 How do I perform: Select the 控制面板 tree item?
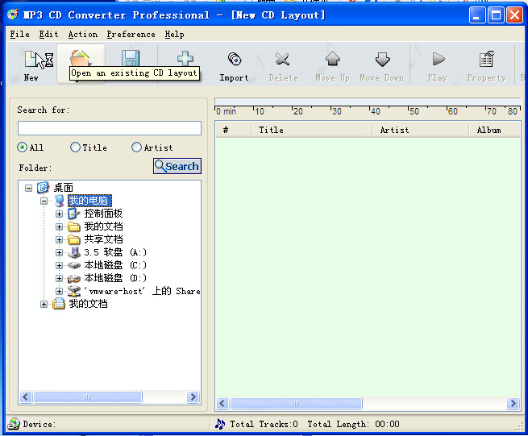[x=103, y=214]
